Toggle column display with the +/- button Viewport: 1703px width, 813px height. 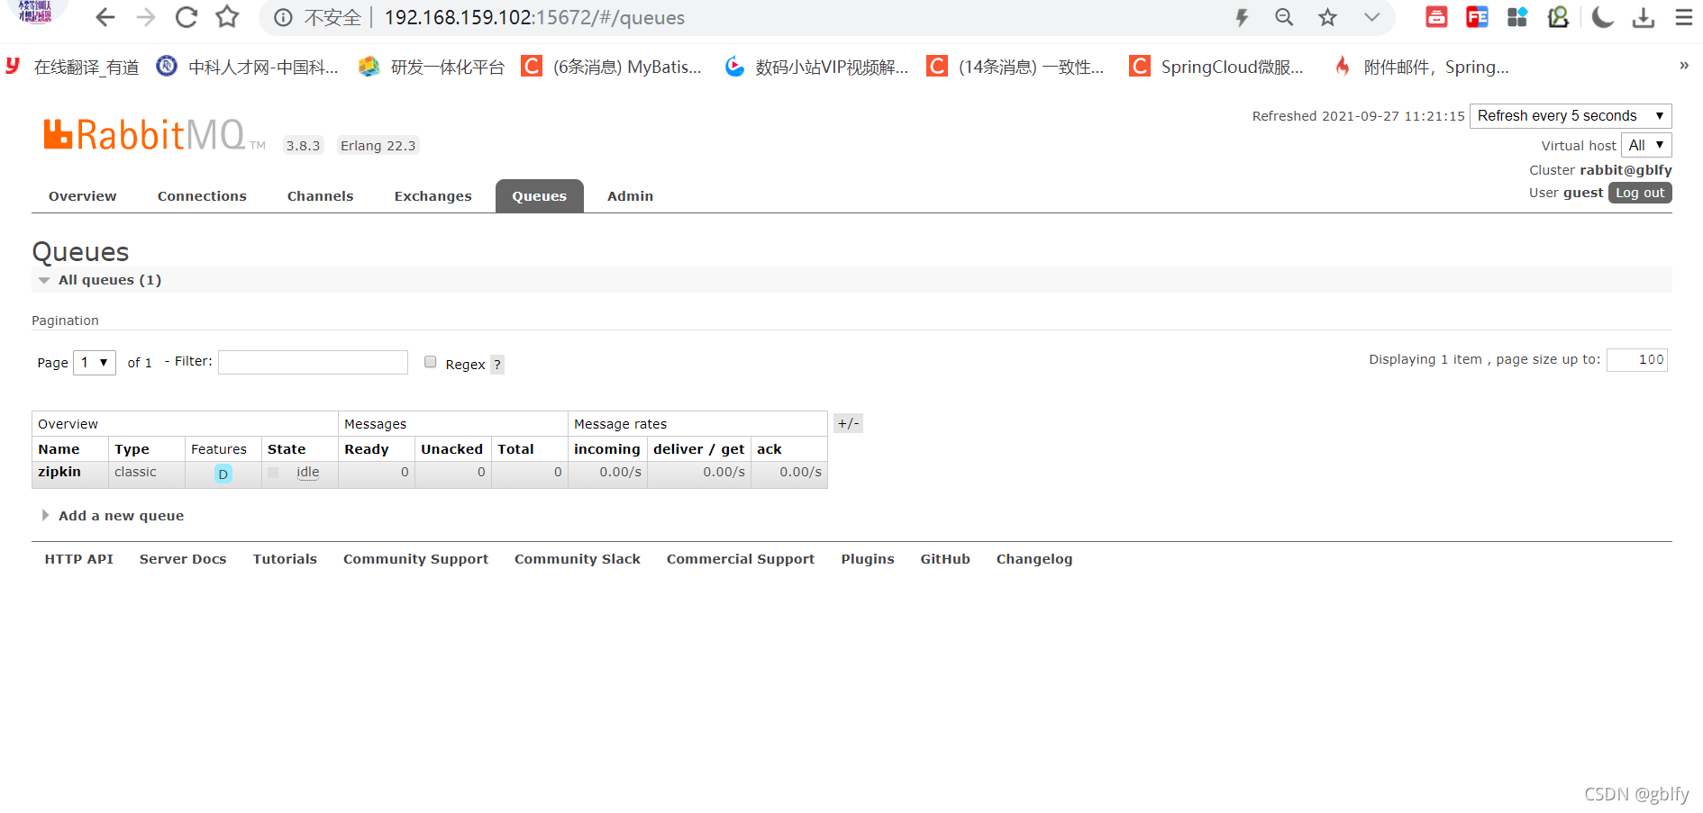[848, 423]
